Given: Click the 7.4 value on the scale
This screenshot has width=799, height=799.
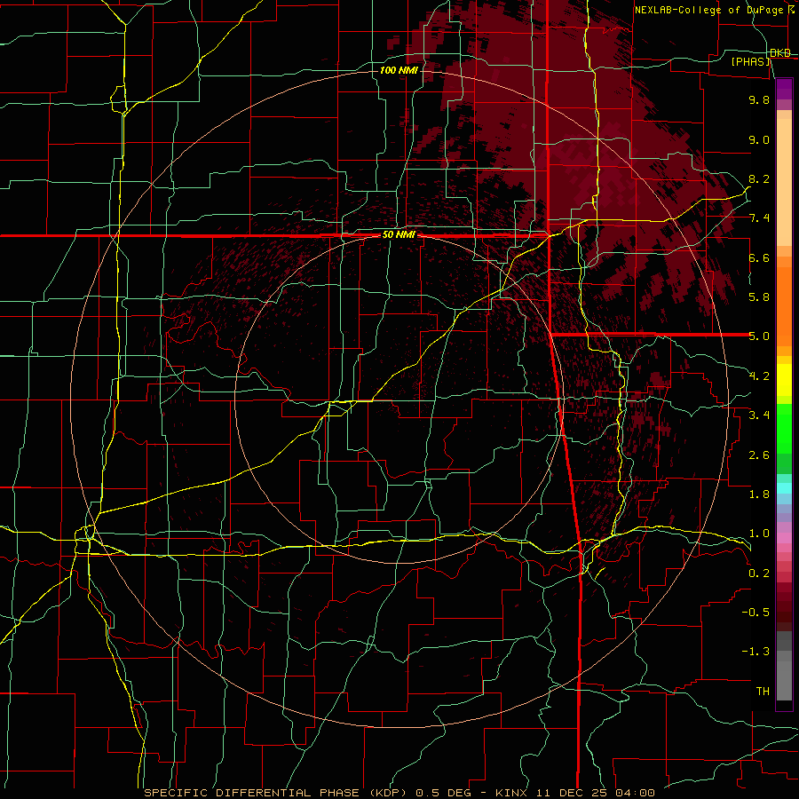Looking at the screenshot, I should click(x=759, y=218).
